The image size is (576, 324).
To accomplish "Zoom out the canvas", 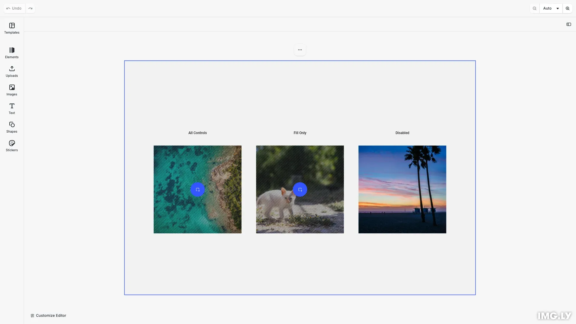I will [534, 8].
